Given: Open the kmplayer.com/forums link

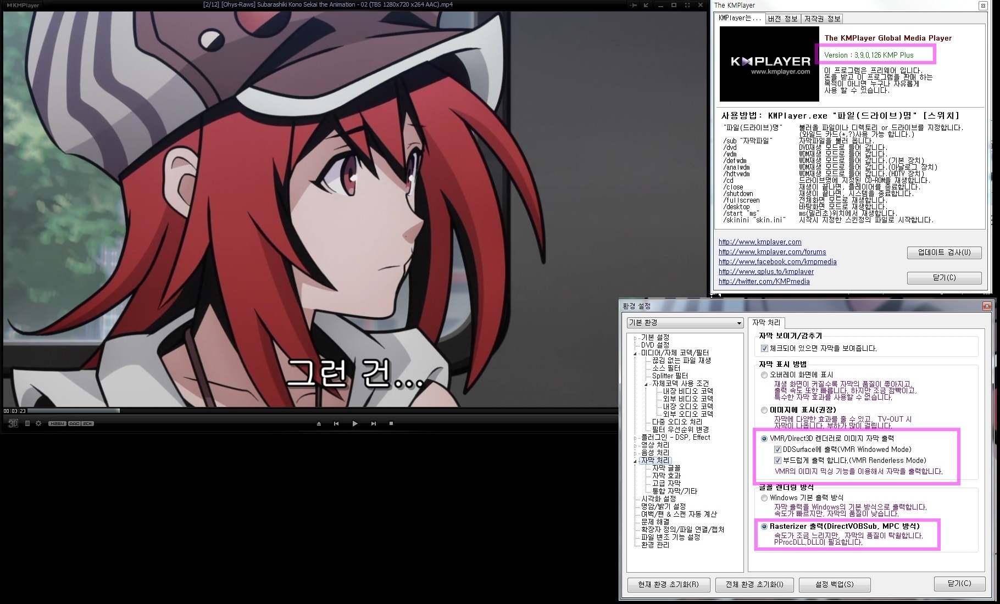Looking at the screenshot, I should 773,252.
